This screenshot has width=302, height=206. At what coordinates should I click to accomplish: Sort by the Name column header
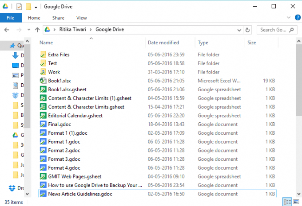coord(46,43)
